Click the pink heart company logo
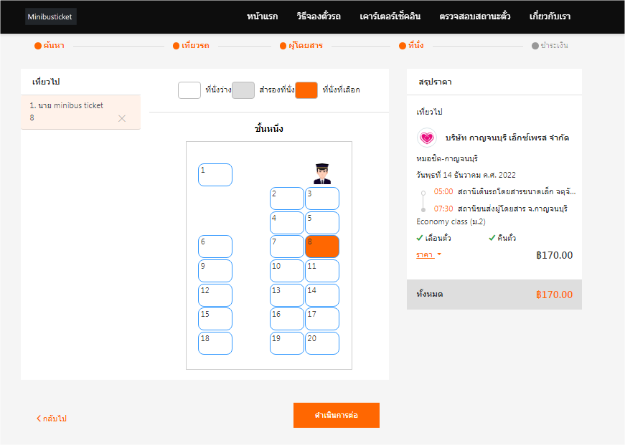The image size is (625, 445). 427,137
